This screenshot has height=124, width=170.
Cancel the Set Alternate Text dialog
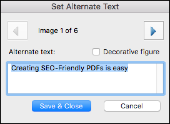[x=132, y=106]
